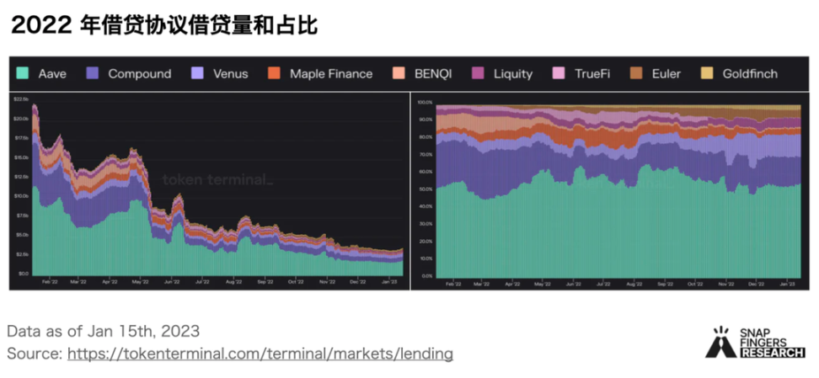
Task: Click the BENQI legend color square
Action: [x=399, y=73]
